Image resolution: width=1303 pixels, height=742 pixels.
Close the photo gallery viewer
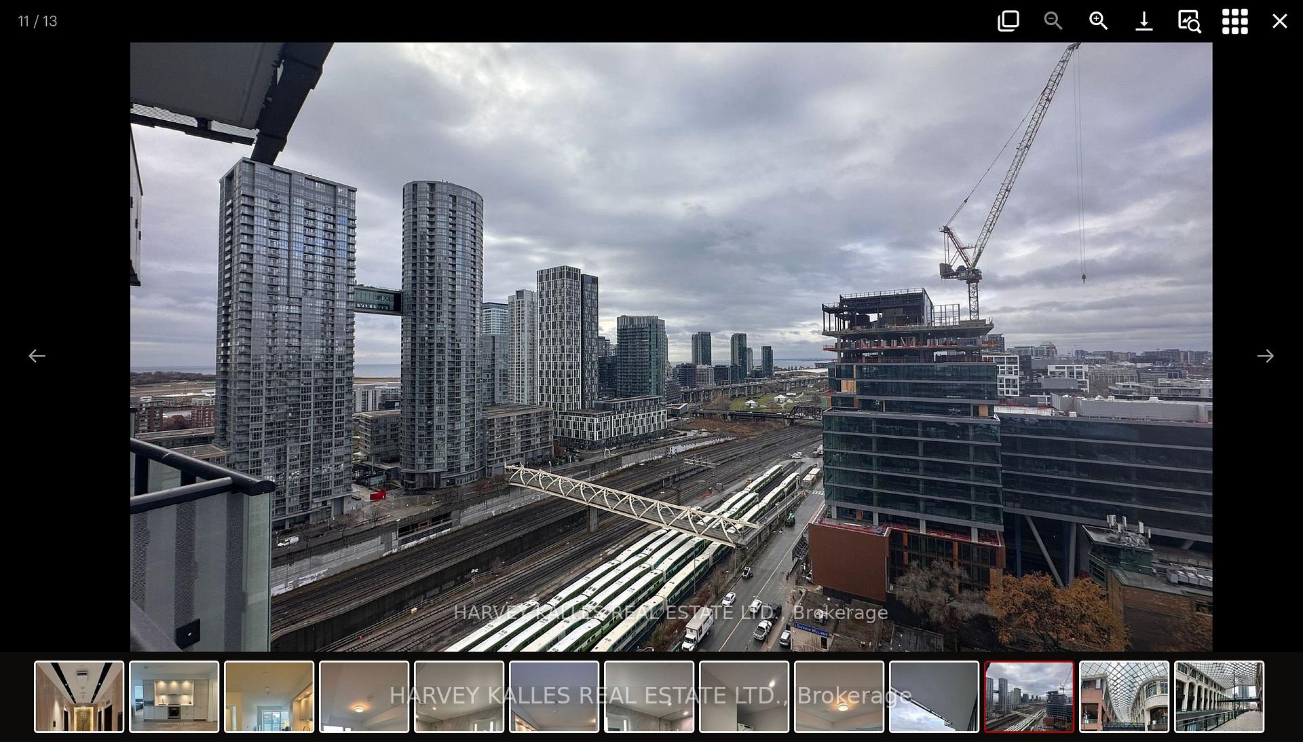[1279, 21]
